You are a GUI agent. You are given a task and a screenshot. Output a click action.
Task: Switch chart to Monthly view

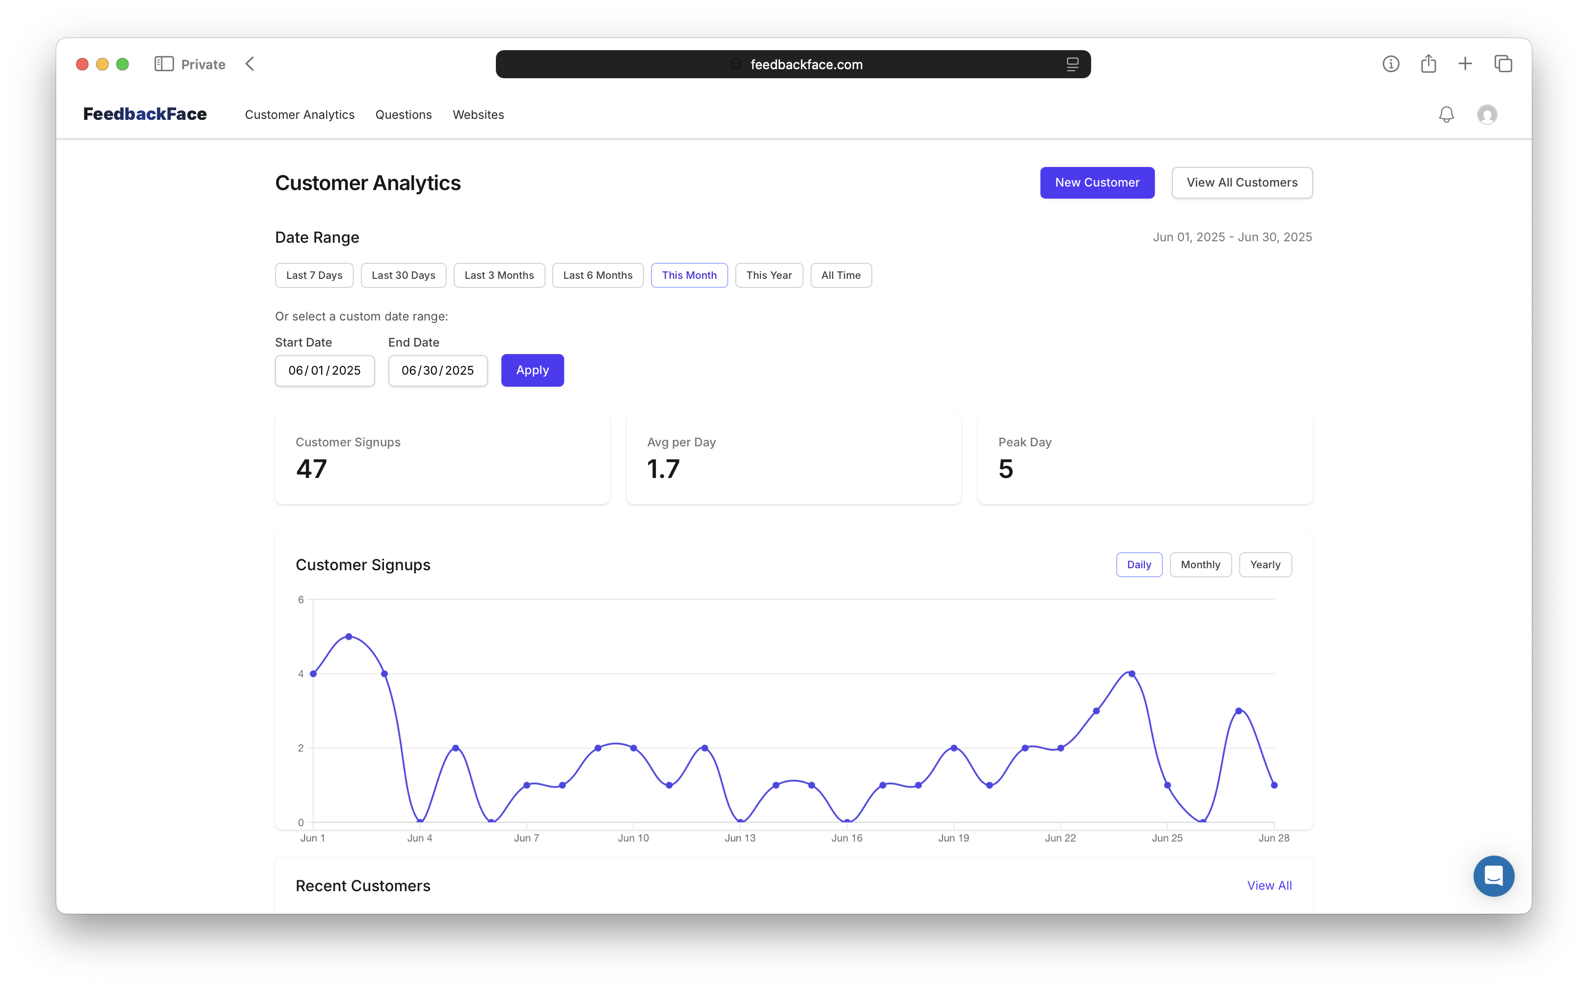pos(1201,565)
